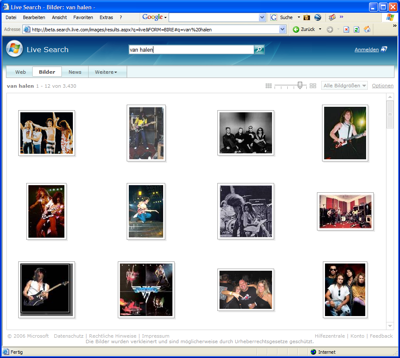400x358 pixels.
Task: Click in the Google toolbar search field
Action: click(x=214, y=17)
